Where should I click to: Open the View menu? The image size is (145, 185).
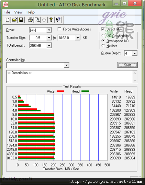18,12
